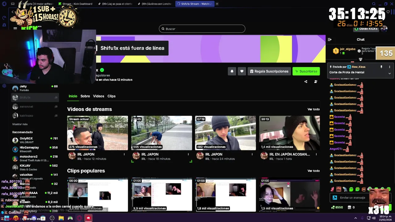Click the heart follow icon

[x=242, y=71]
